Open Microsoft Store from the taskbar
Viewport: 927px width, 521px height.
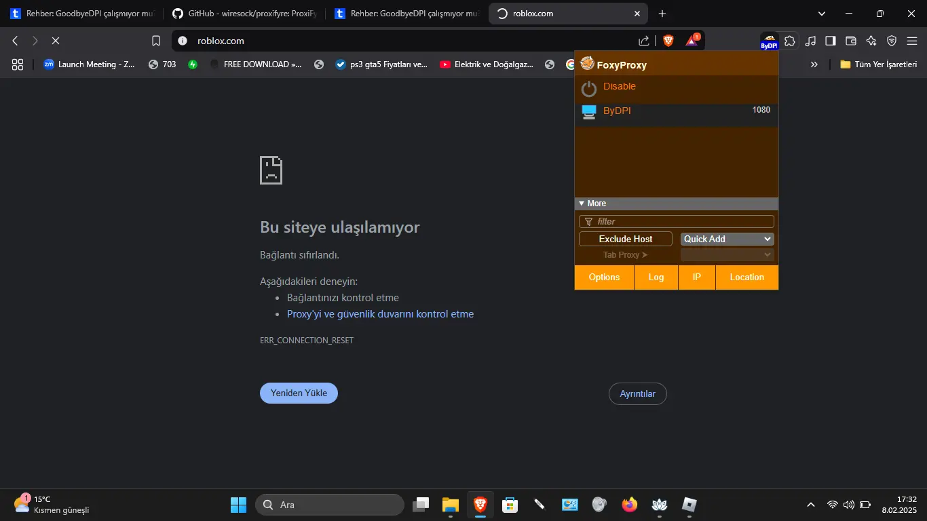coord(510,505)
